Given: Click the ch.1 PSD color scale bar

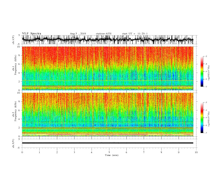Looking at the screenshot, I should click(x=202, y=72).
